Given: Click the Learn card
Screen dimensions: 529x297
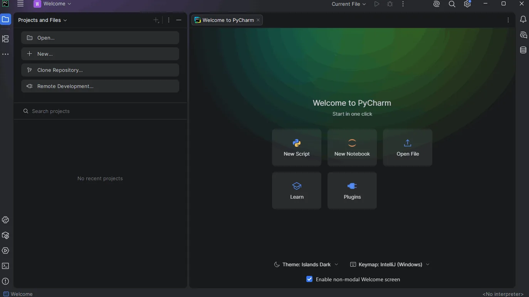Looking at the screenshot, I should pos(297,191).
